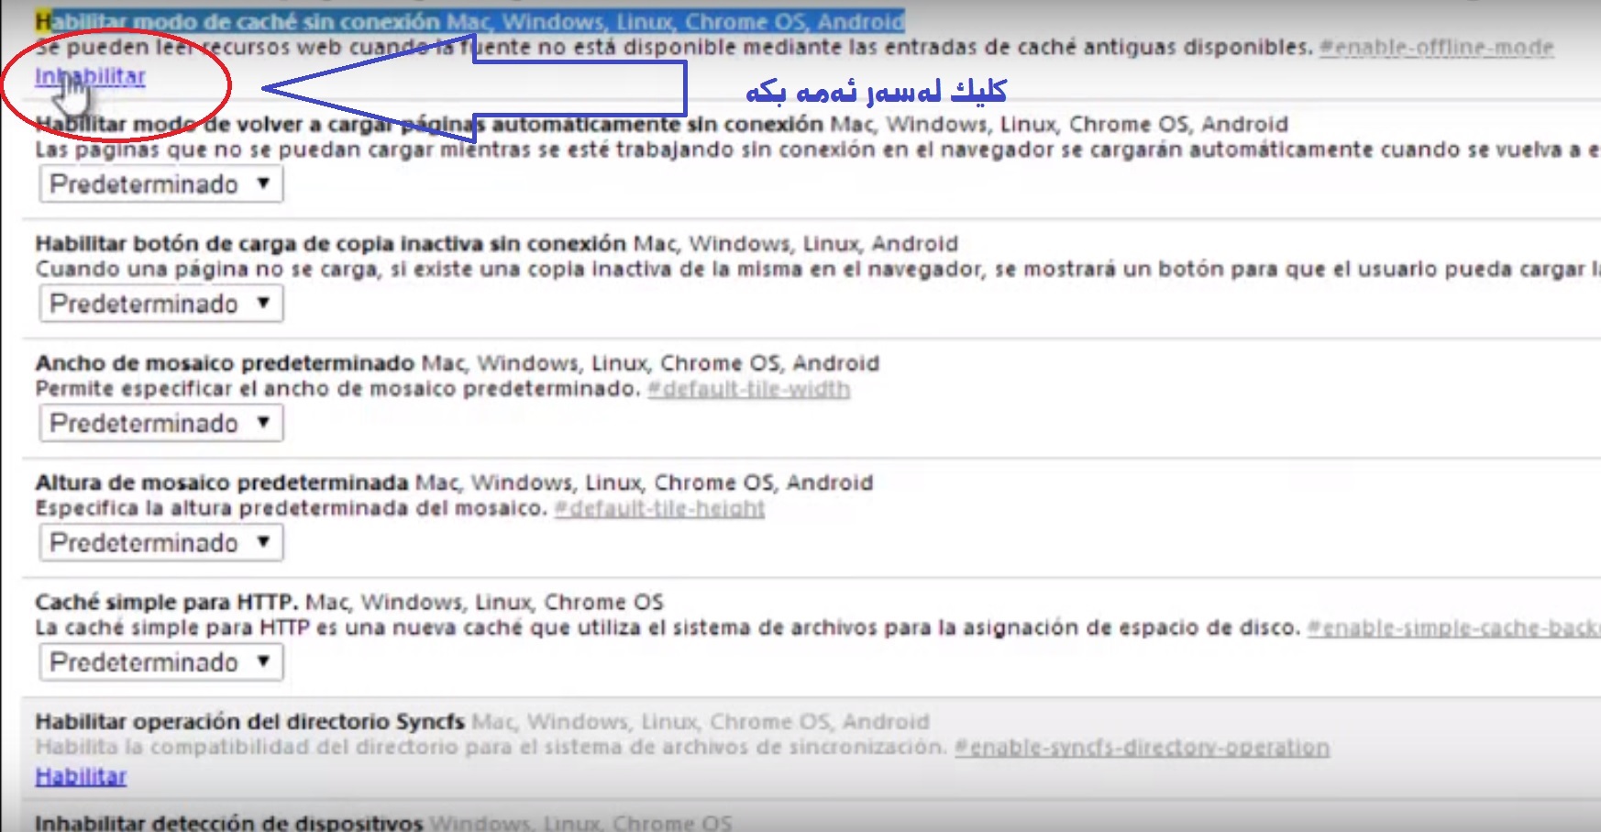
Task: Expand the Ancho de mosaico predeterminado dropdown
Action: click(161, 423)
